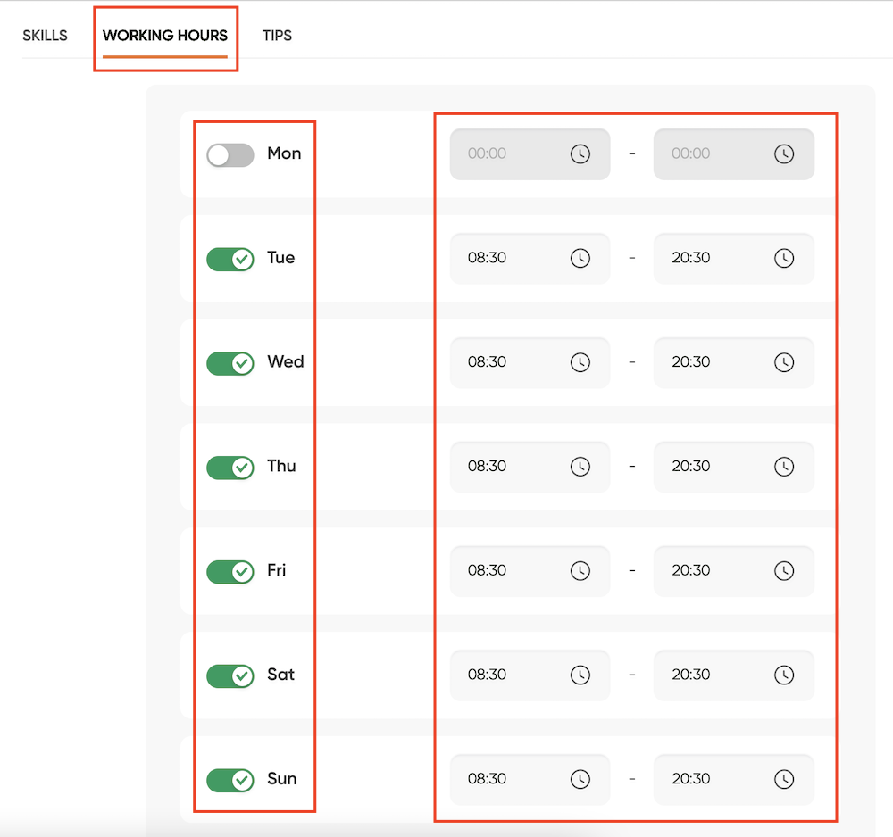893x837 pixels.
Task: Focus Wed start time 08:30 value
Action: coord(487,361)
